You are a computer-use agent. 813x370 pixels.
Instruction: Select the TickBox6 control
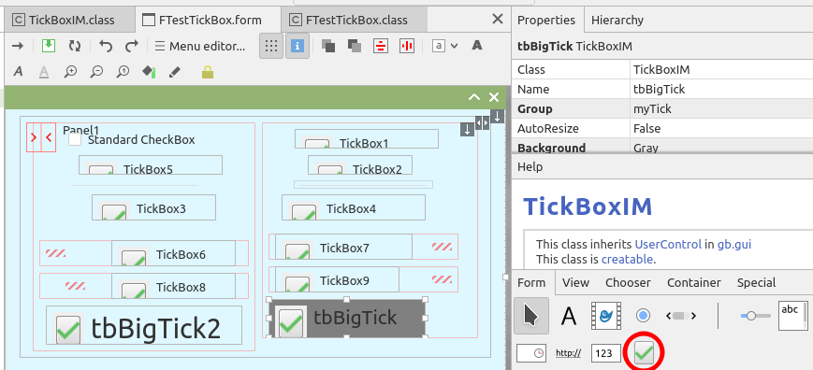[x=173, y=253]
